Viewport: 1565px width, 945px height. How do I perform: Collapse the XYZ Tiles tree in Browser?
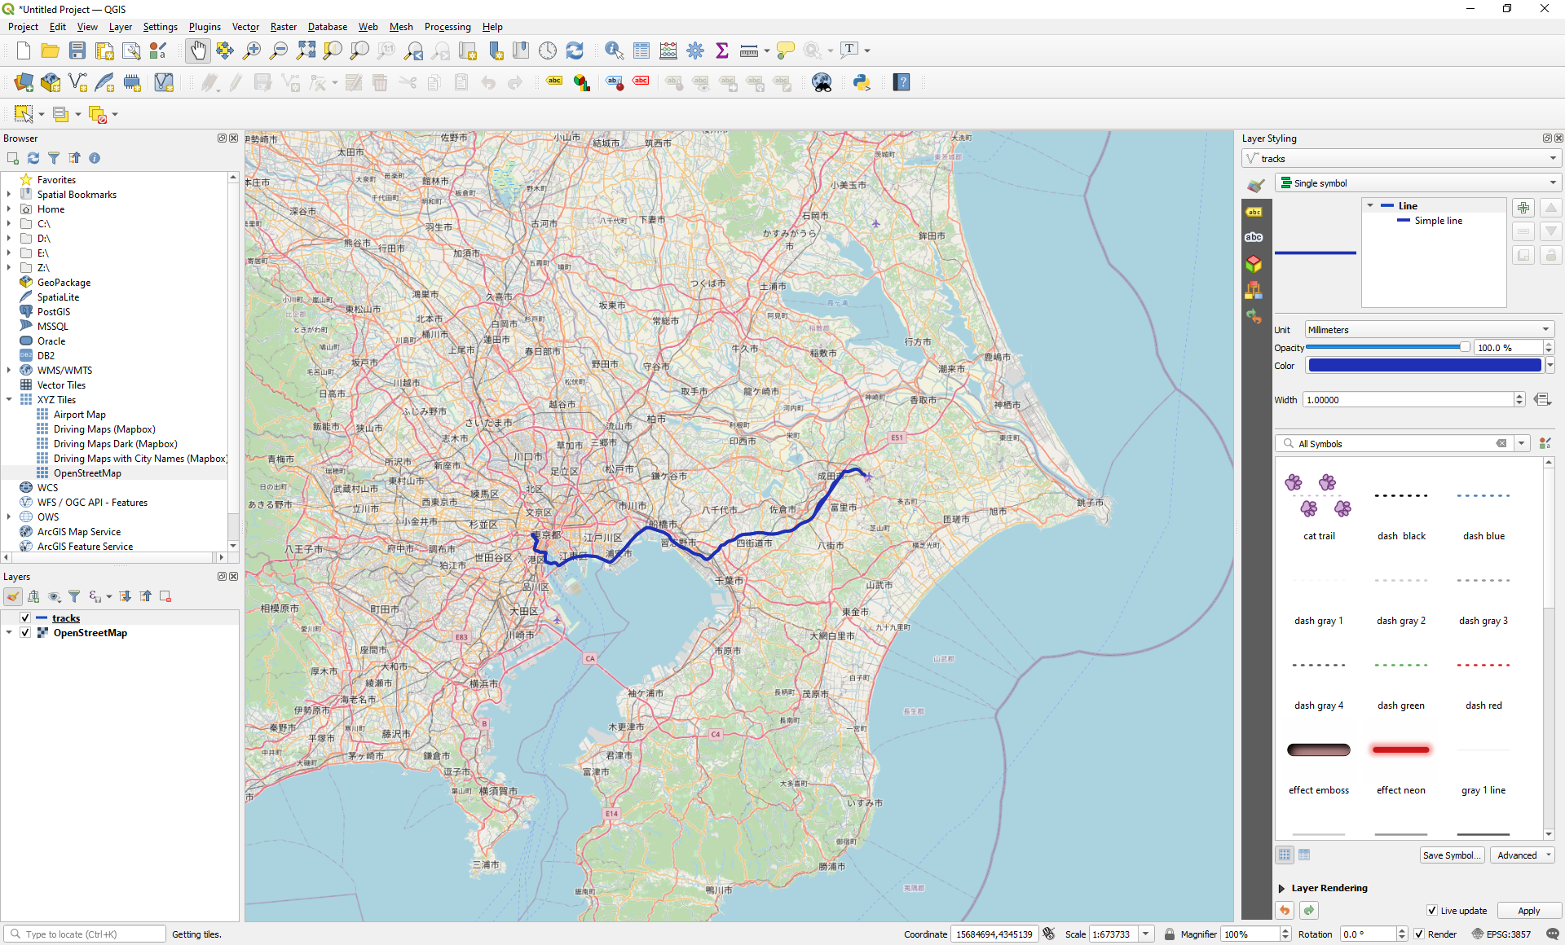9,399
